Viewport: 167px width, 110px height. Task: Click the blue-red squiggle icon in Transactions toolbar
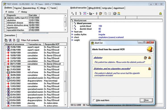[10, 40]
